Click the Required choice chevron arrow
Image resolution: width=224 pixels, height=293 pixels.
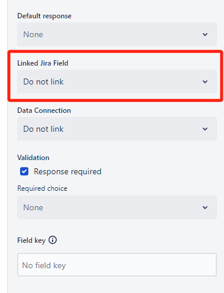click(205, 207)
